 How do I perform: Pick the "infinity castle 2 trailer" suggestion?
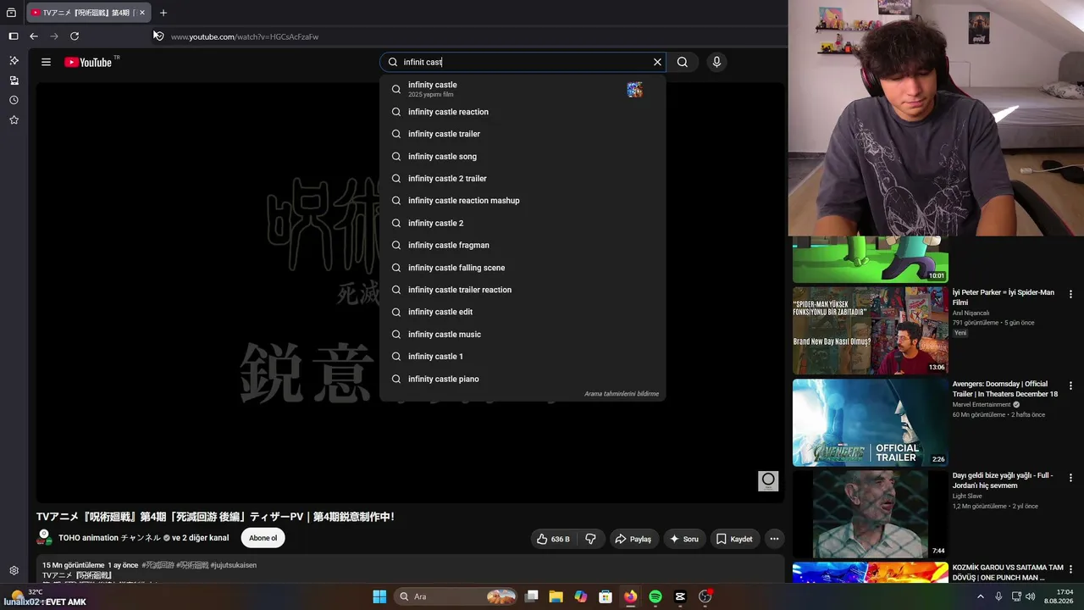(x=523, y=179)
